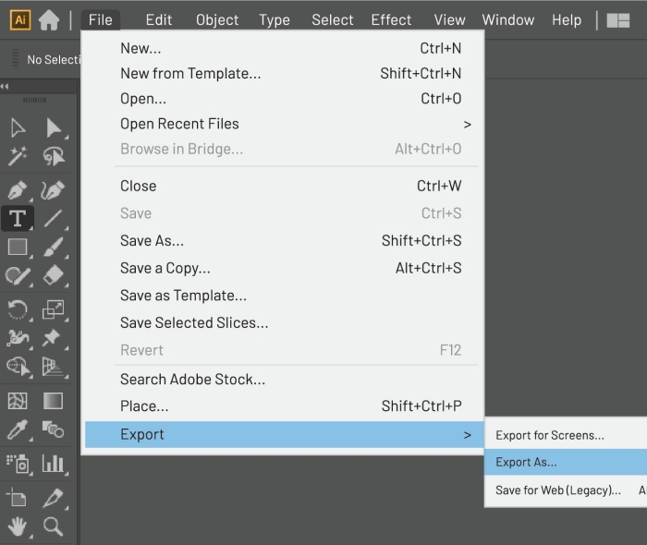The width and height of the screenshot is (647, 545).
Task: Go to the Home screen icon
Action: [49, 19]
